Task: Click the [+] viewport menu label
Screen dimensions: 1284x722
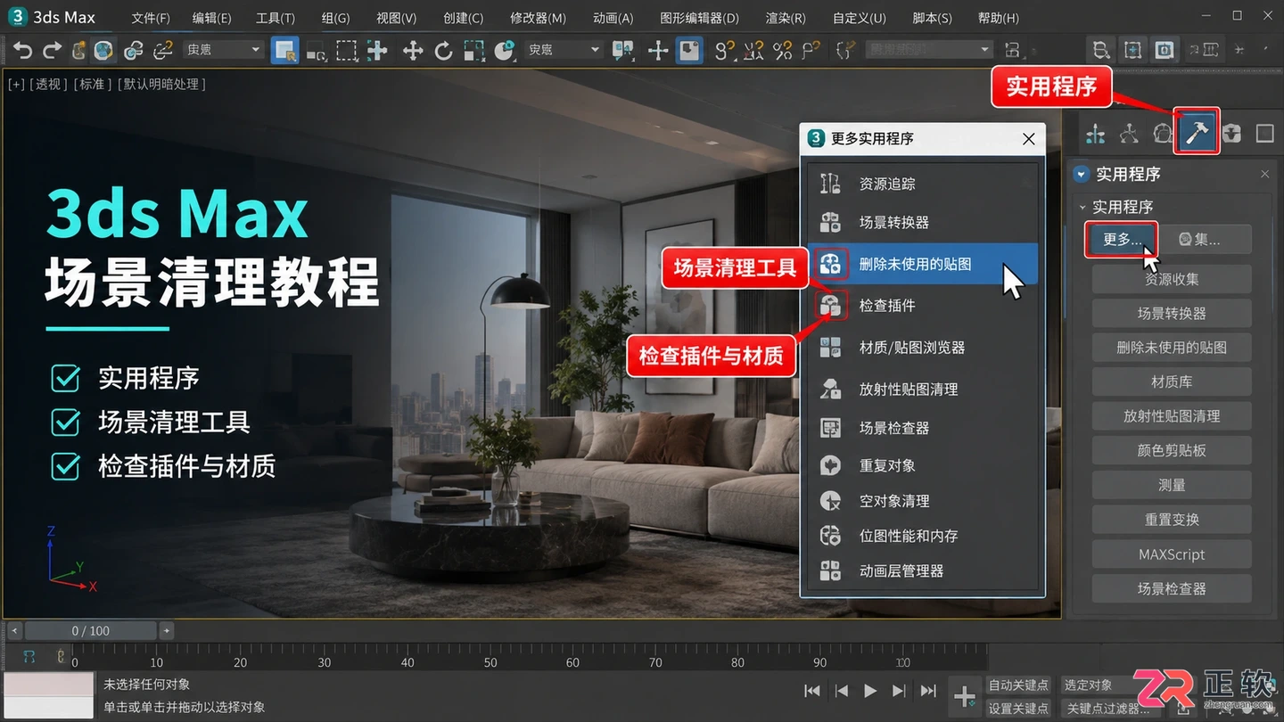Action: pyautogui.click(x=16, y=84)
